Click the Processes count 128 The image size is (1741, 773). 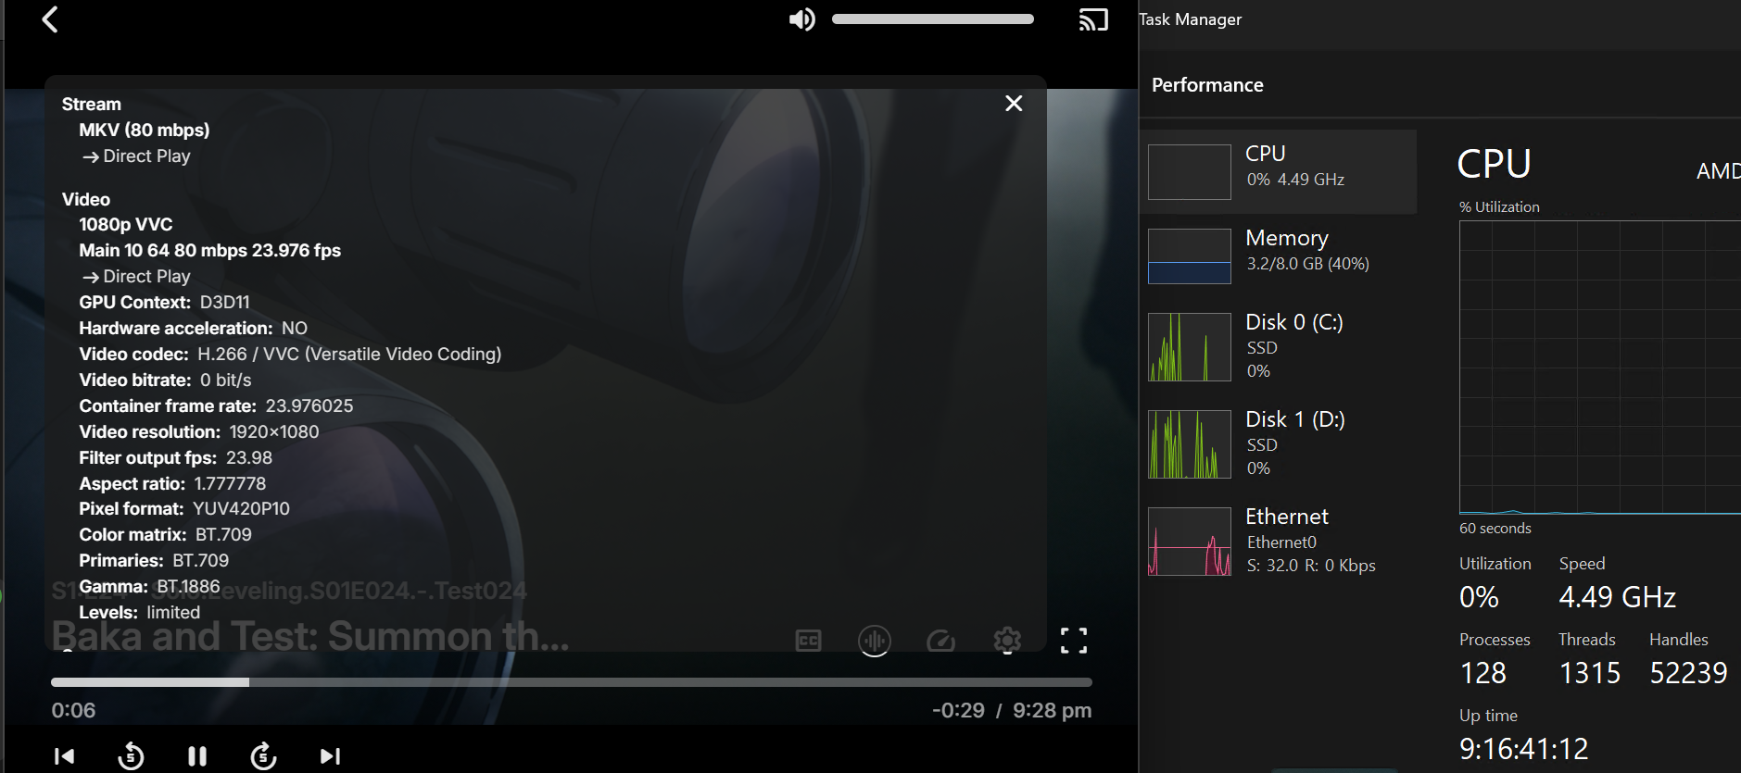click(1483, 673)
